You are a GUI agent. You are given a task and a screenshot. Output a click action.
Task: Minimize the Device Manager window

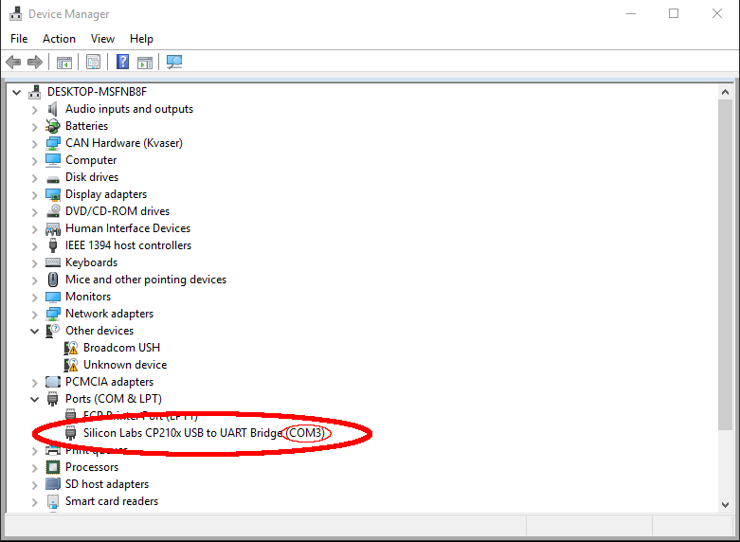pos(630,13)
